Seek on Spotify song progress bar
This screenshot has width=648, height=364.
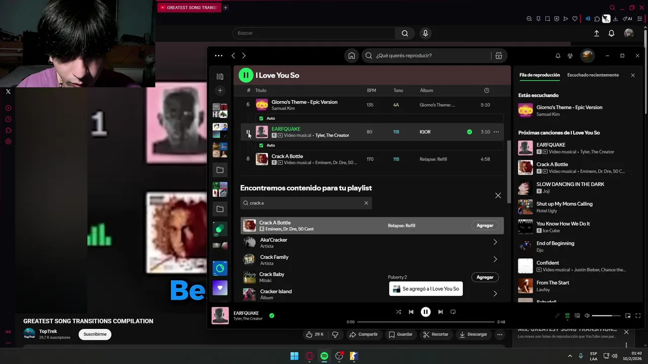426,322
